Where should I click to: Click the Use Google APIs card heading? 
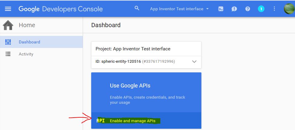130,86
